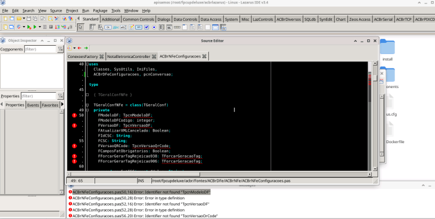The image size is (435, 219).
Task: Click the View Units magnifier icon
Action: tap(50, 19)
